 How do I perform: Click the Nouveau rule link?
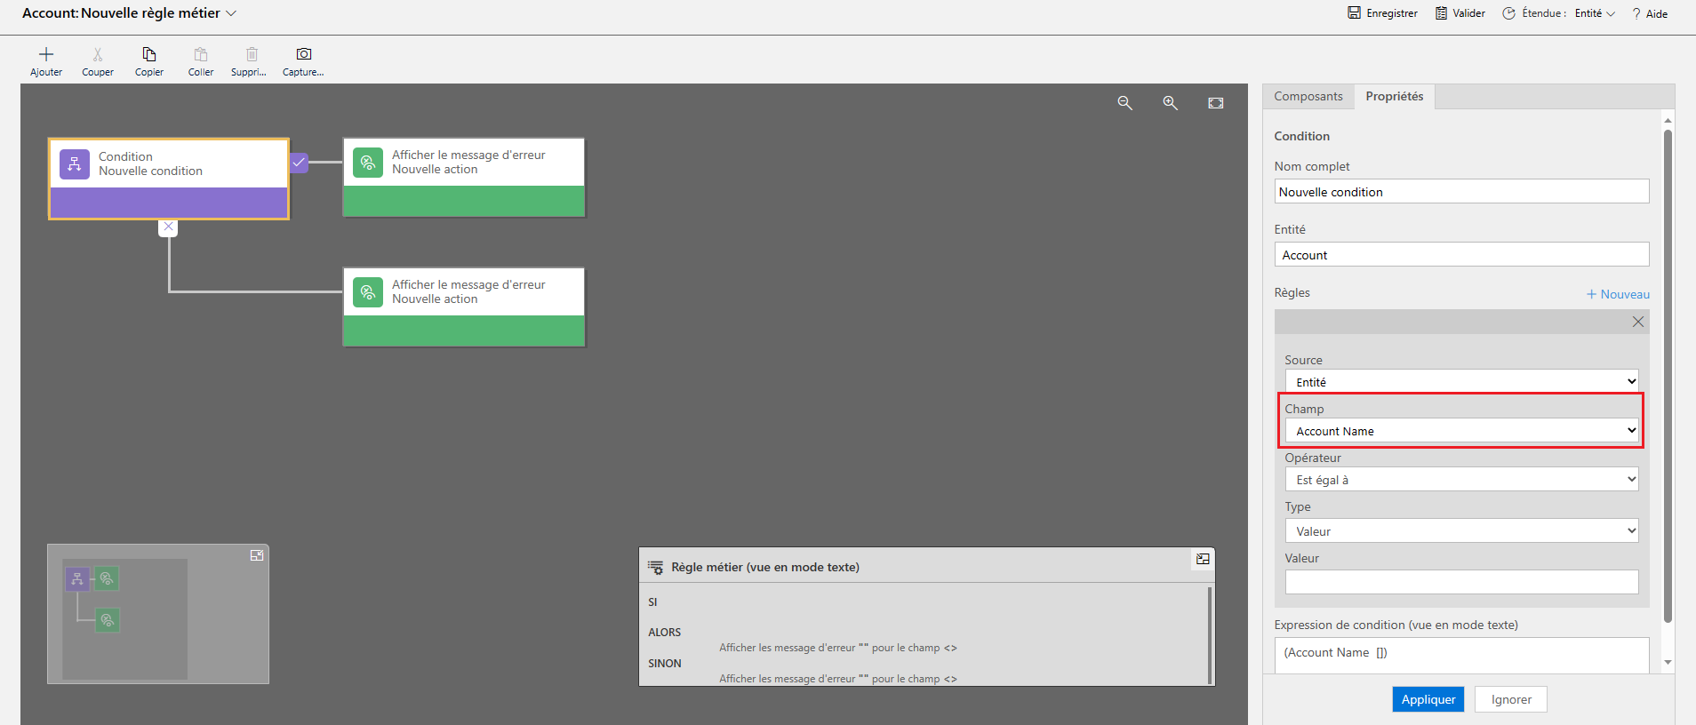pos(1618,294)
